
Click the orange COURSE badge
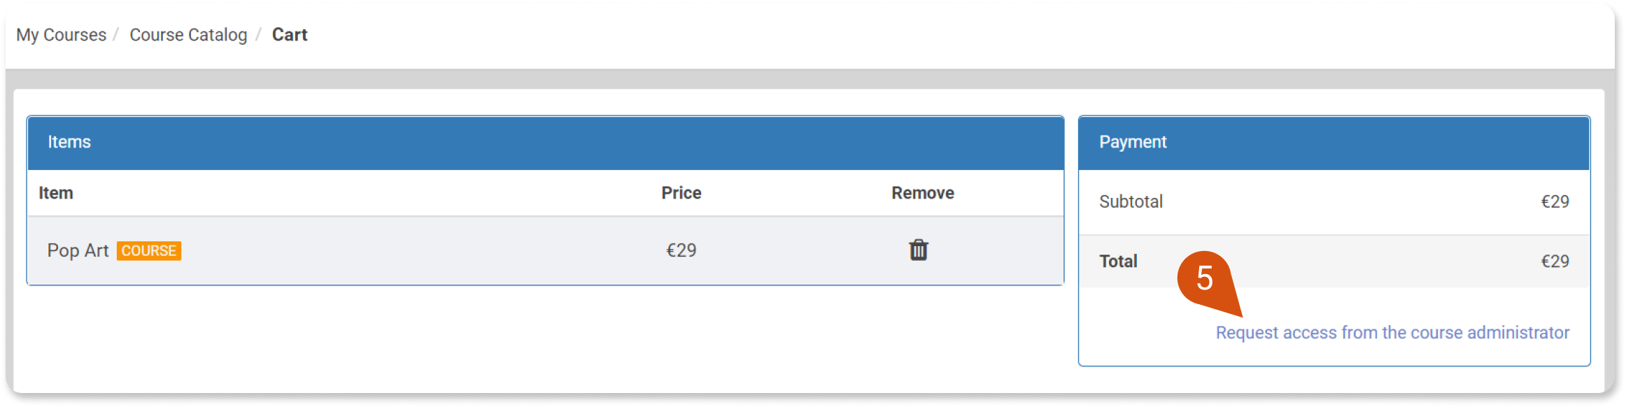pyautogui.click(x=149, y=250)
